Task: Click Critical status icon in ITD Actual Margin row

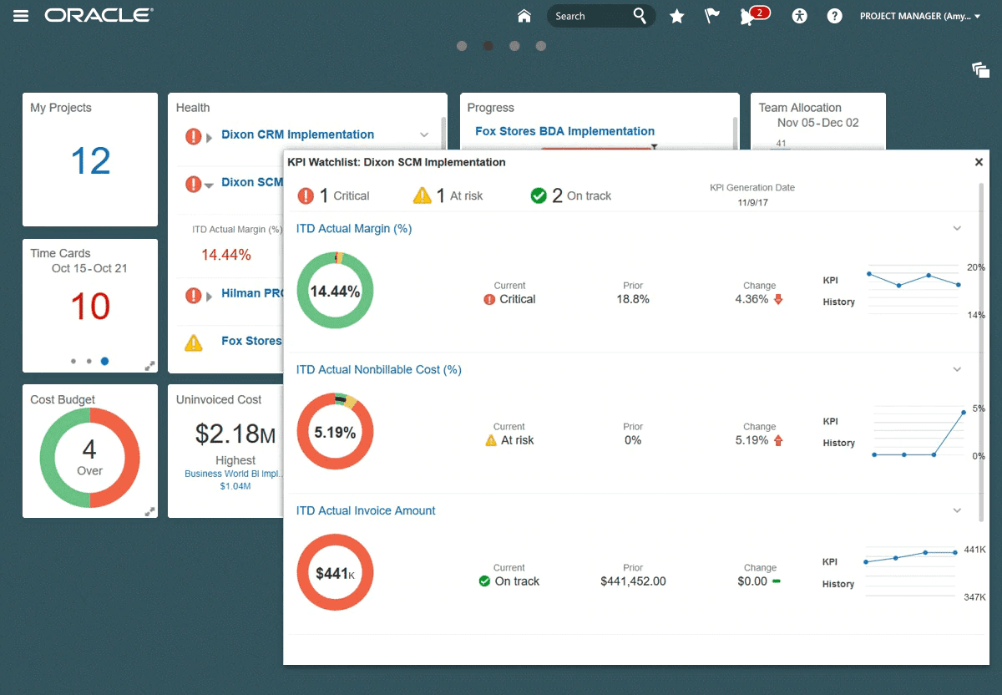Action: pyautogui.click(x=489, y=299)
